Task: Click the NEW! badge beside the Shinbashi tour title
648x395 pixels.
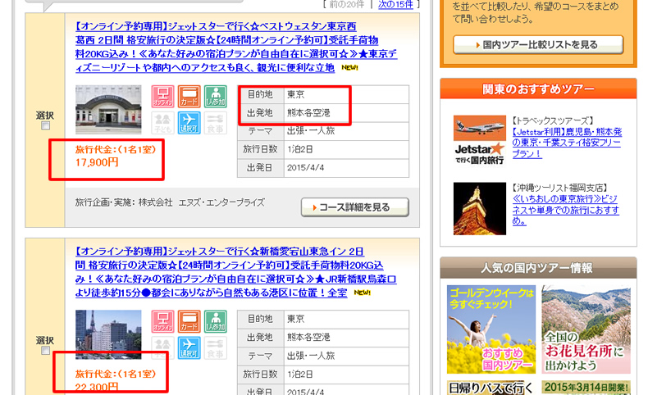Action: pyautogui.click(x=362, y=293)
